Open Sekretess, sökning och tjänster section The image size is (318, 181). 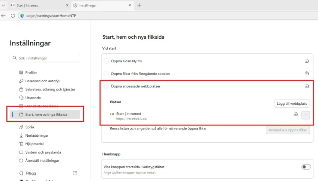coord(50,89)
